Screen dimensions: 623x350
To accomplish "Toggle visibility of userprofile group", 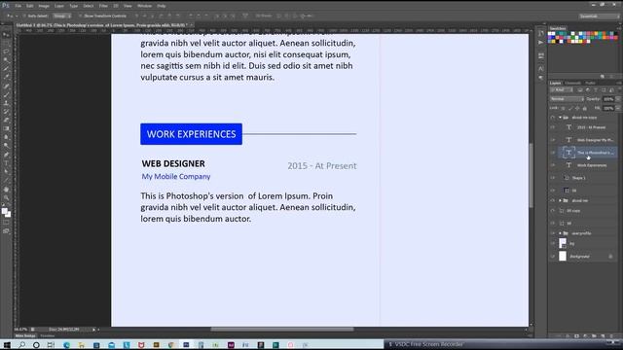I will tap(553, 233).
